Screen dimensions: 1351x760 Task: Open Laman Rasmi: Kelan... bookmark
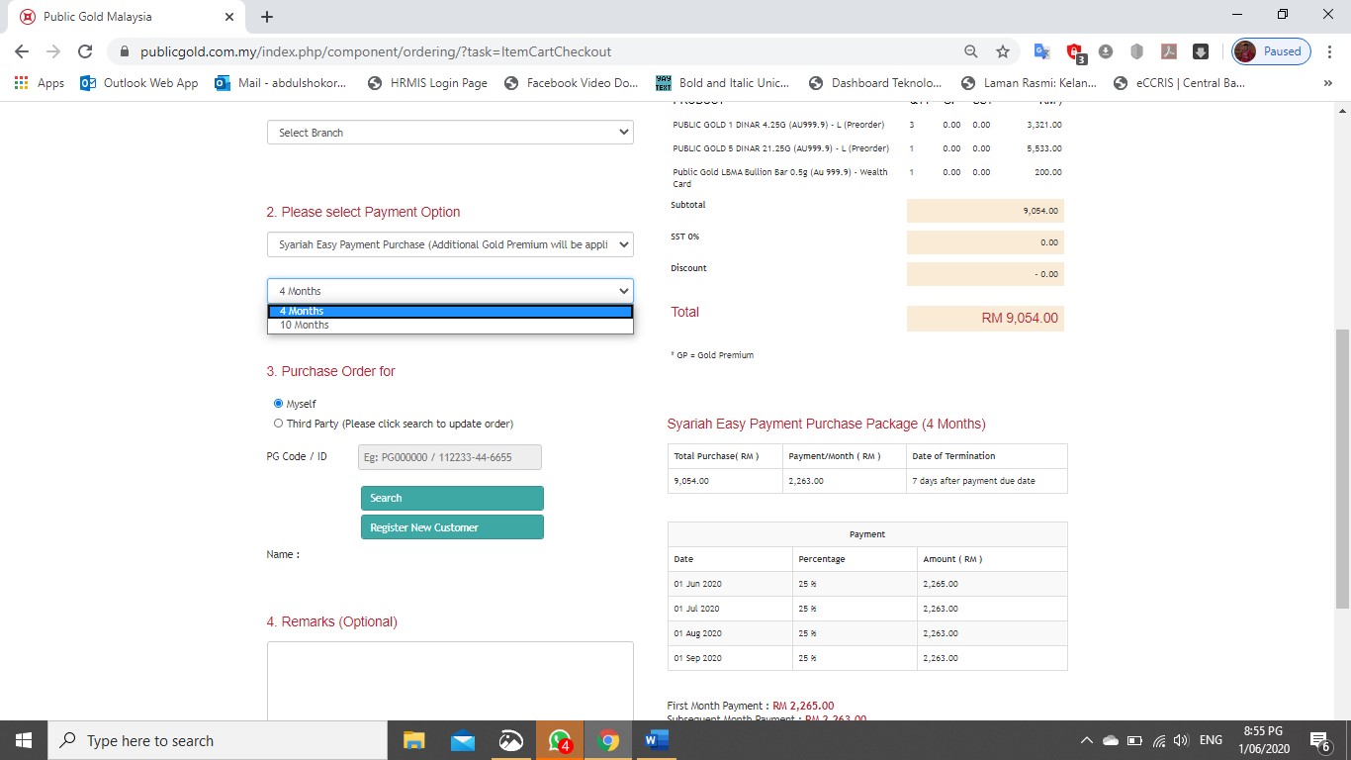(1028, 83)
